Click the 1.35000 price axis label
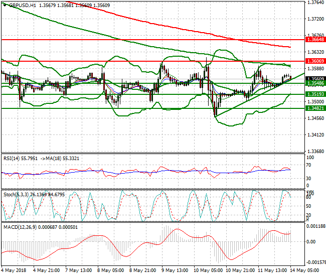Screen dimensions: 326x276 point(315,101)
